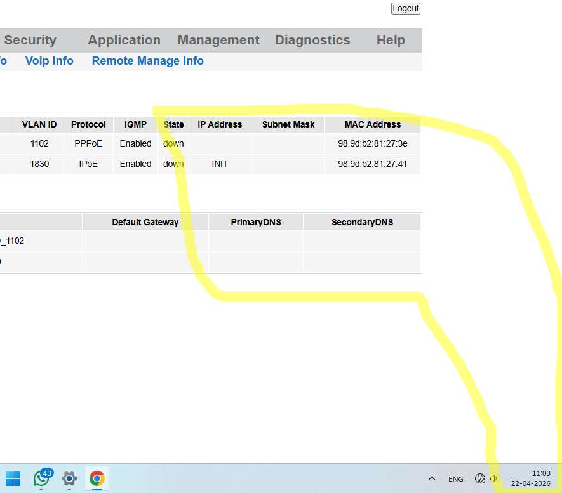Open the Security menu
Image resolution: width=562 pixels, height=493 pixels.
[x=30, y=40]
